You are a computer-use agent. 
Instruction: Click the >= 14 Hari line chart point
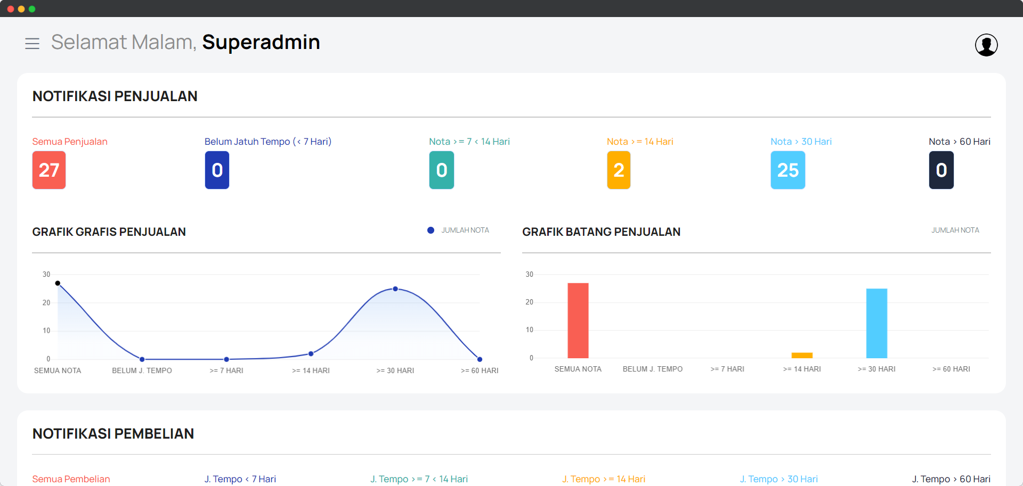pos(311,354)
